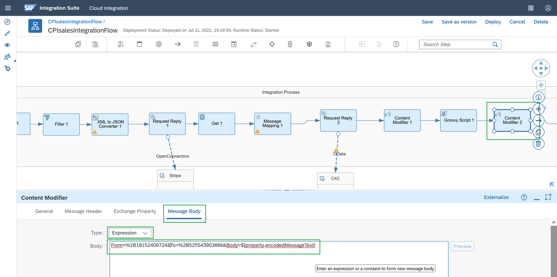Click the Information icon beside Content Modifier 2
The height and width of the screenshot is (277, 557).
click(x=539, y=97)
